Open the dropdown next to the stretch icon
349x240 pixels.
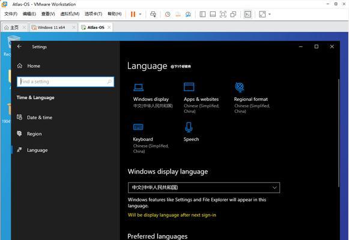pyautogui.click(x=270, y=14)
